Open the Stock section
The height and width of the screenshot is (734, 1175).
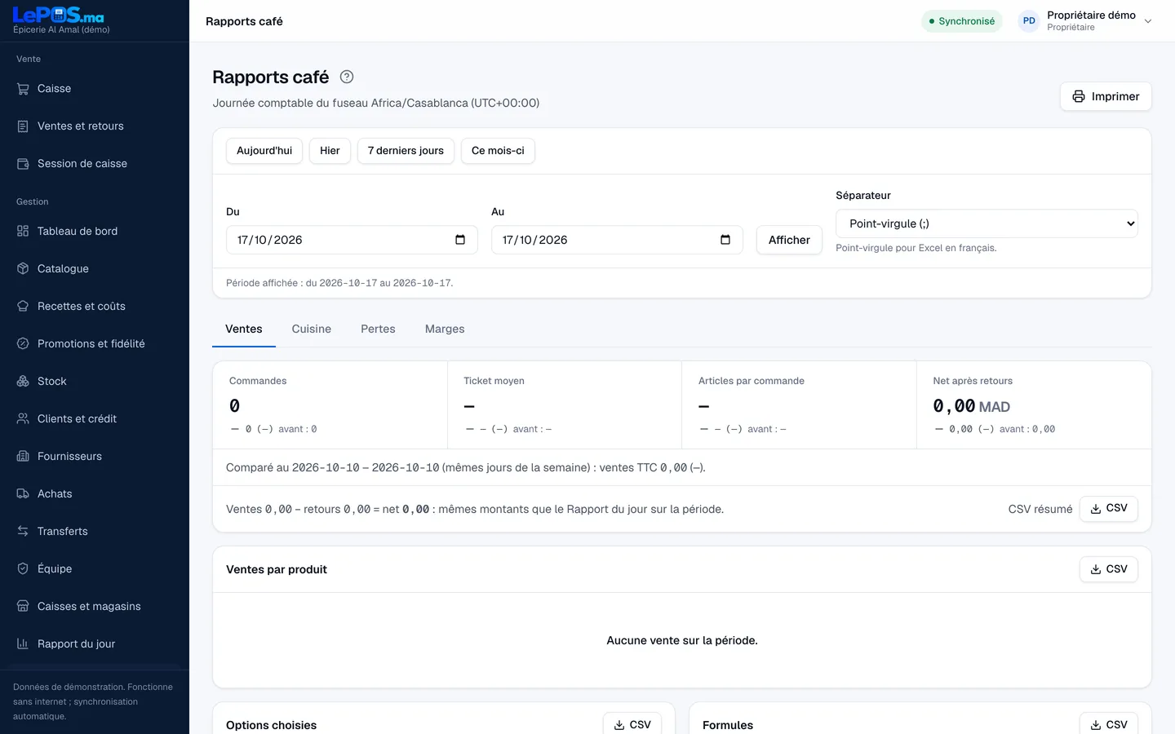[95, 381]
